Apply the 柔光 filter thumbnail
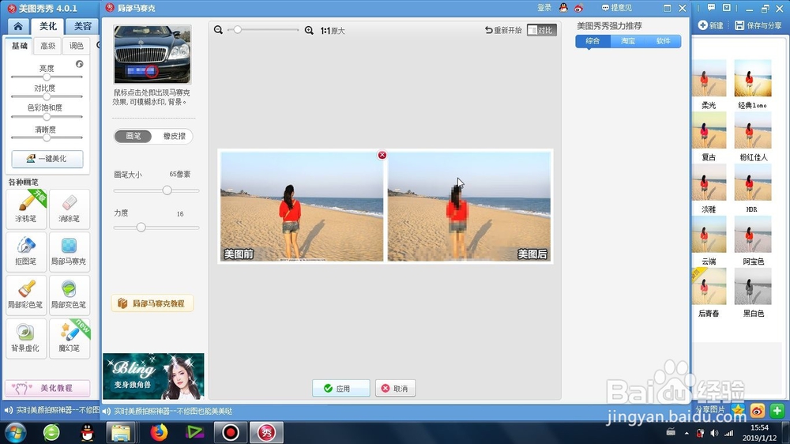Screen dimensions: 790x444 [x=709, y=78]
